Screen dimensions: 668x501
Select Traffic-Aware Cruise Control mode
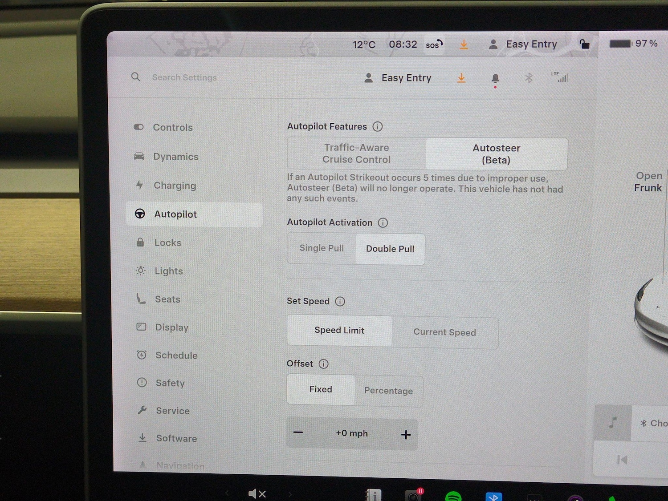tap(356, 154)
